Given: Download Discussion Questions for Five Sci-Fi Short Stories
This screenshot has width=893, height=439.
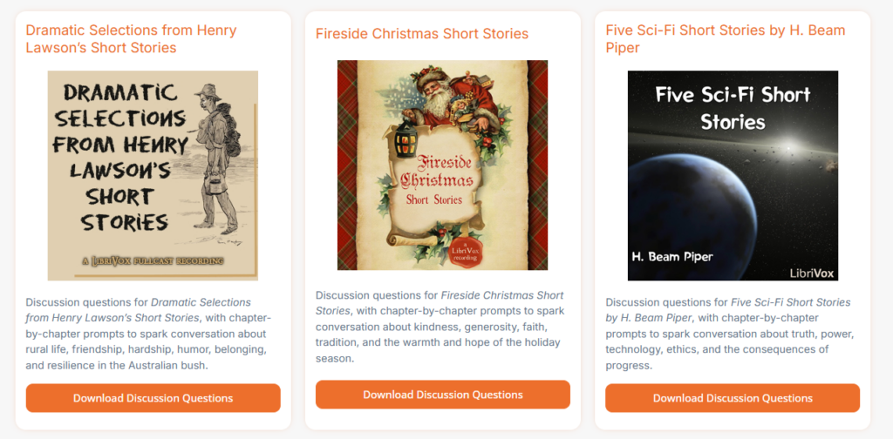Looking at the screenshot, I should (x=733, y=398).
